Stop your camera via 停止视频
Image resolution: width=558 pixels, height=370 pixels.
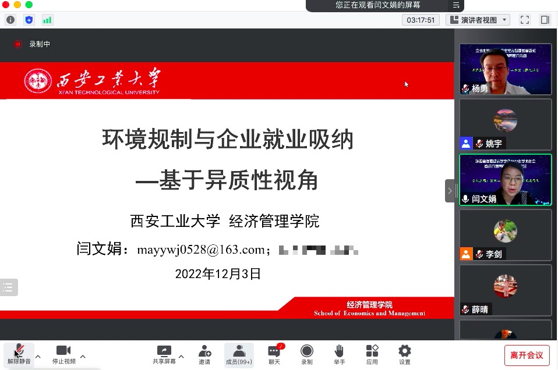(x=63, y=355)
